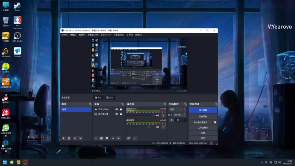Enable 工作室模式 studio mode button
This screenshot has height=166, width=295.
tap(203, 128)
